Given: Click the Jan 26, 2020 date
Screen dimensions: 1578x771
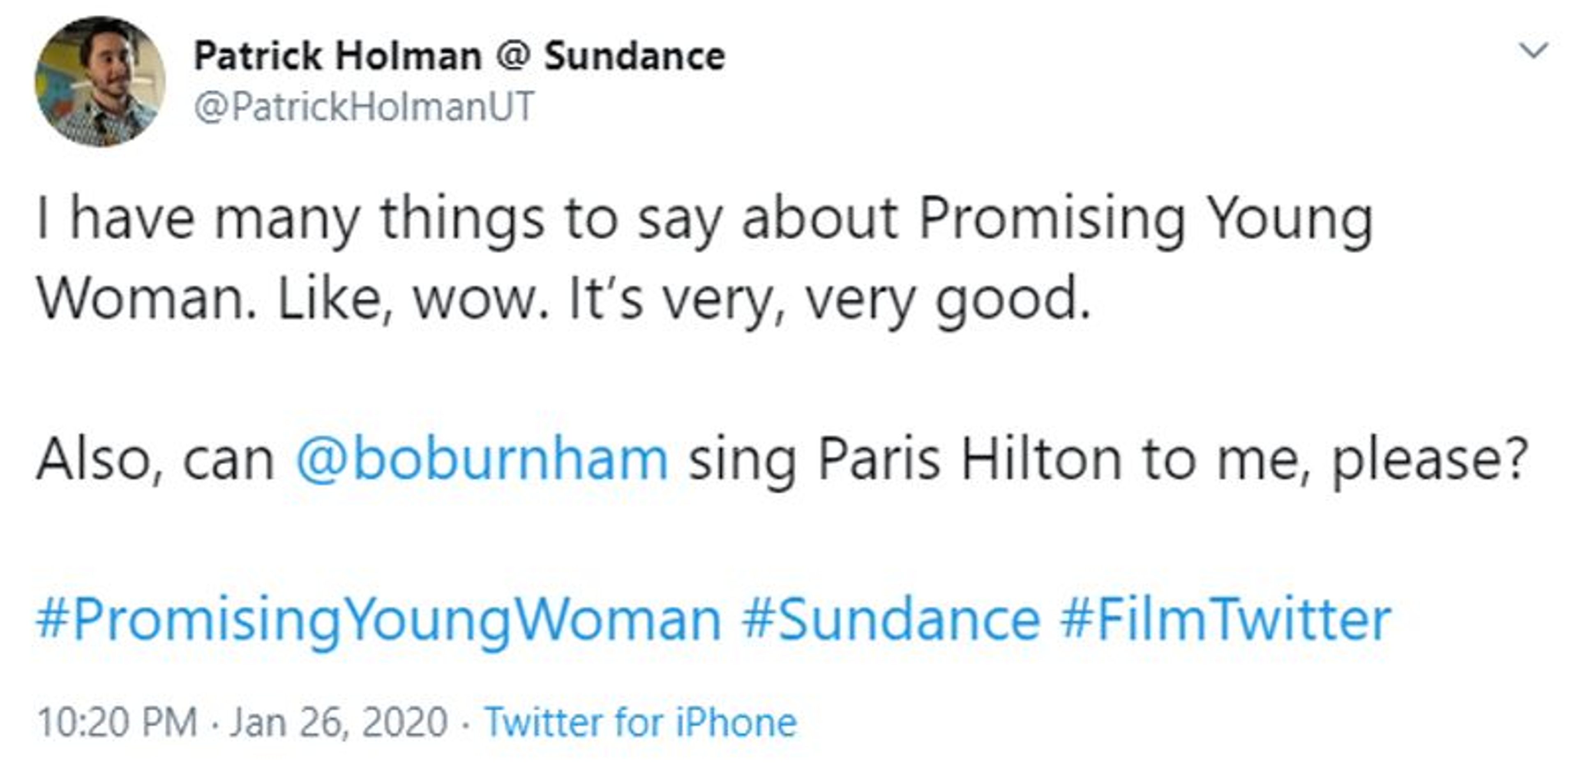Looking at the screenshot, I should point(339,723).
